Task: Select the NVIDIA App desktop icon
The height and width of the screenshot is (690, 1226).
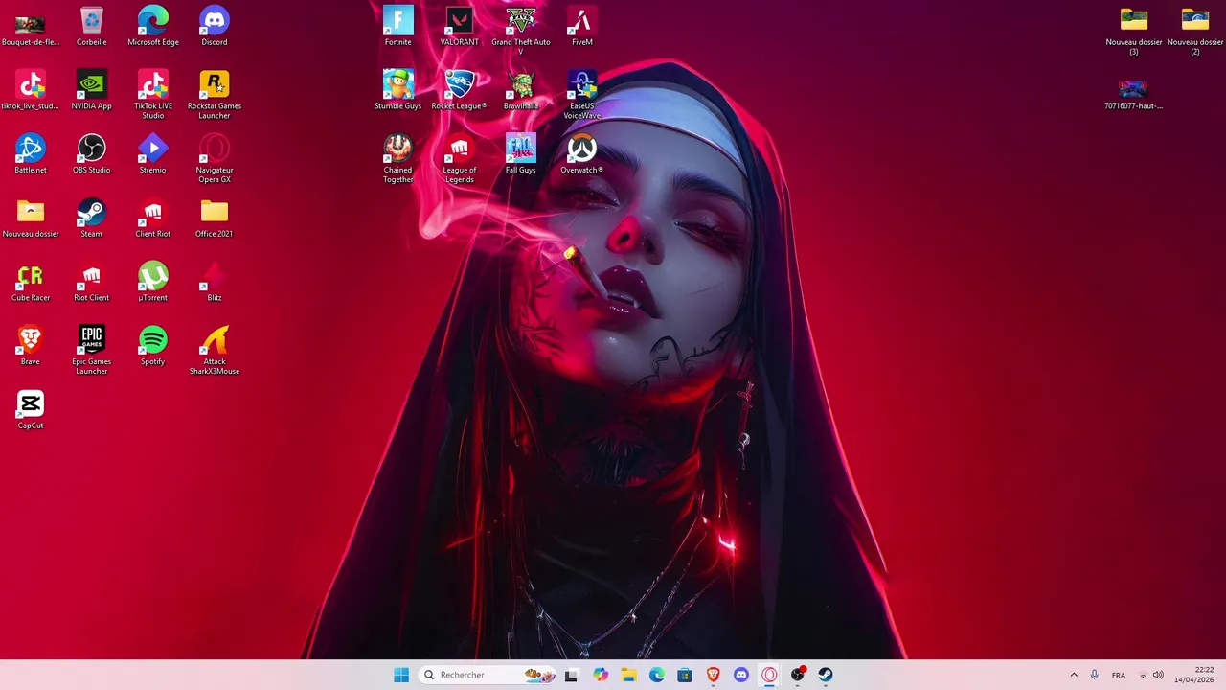Action: coord(91,90)
